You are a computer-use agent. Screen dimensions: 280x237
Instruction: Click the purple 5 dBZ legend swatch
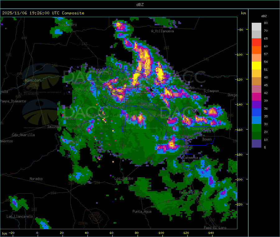256,144
